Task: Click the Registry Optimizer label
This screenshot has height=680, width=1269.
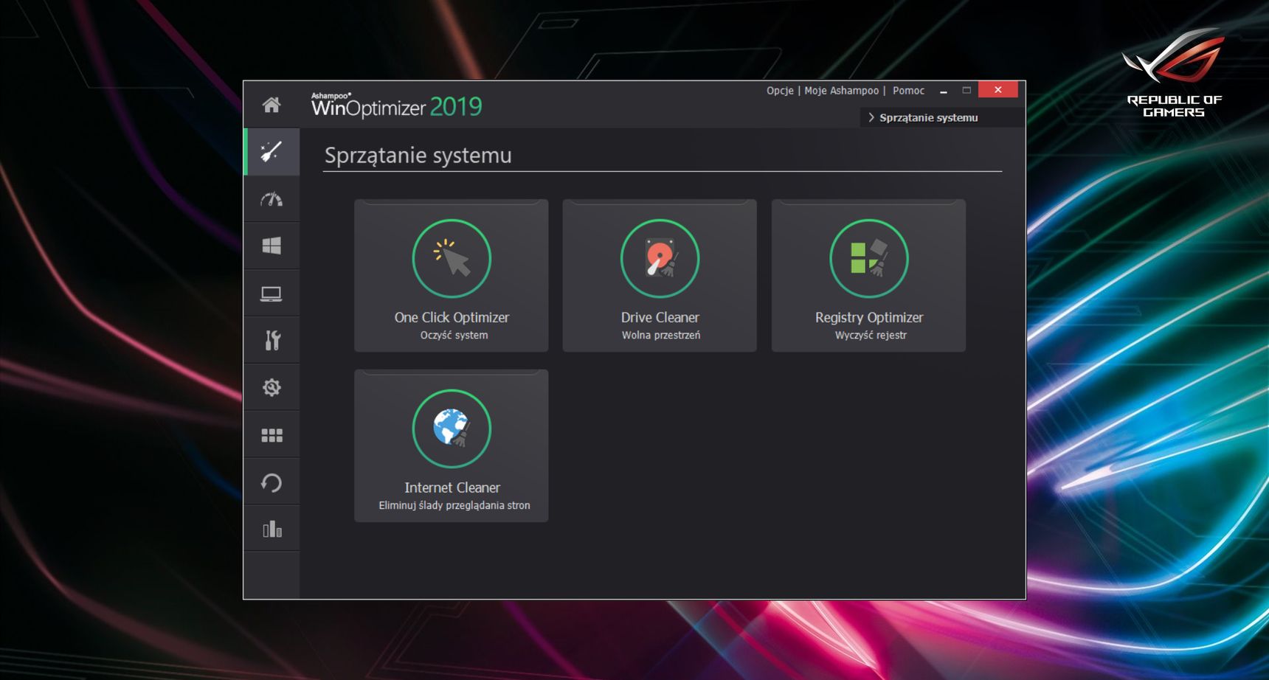Action: pyautogui.click(x=869, y=317)
